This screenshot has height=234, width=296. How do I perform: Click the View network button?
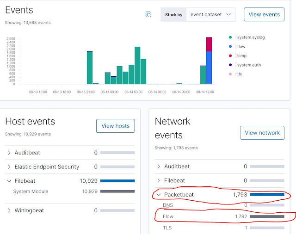tap(262, 133)
